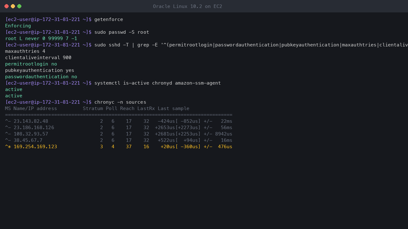Click the window title 'Oracle Linux 10.2 on EC2'
Viewport: 408px width, 229px height.
187,6
